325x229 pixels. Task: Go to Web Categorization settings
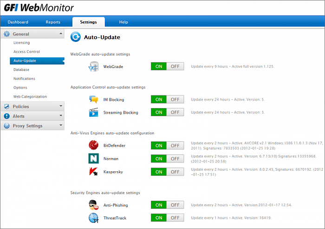(30, 96)
